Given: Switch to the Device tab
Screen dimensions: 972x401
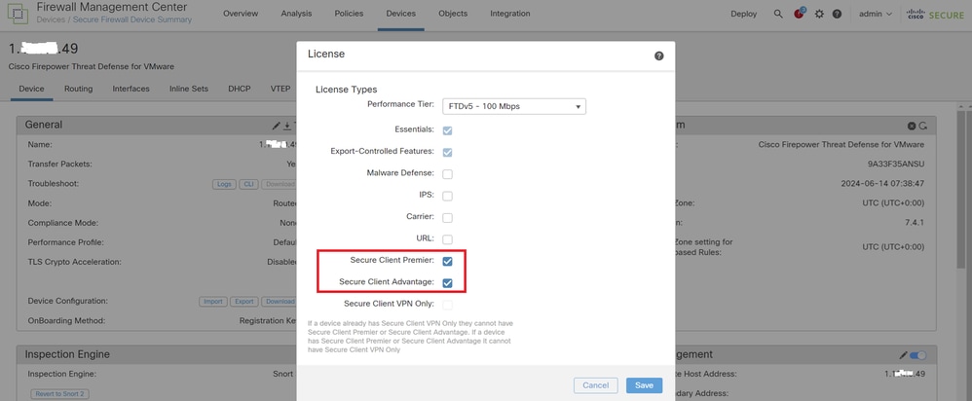Looking at the screenshot, I should [31, 89].
